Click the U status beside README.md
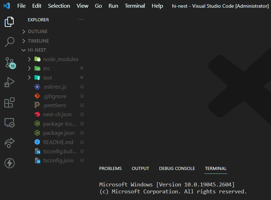Screen dimensions: 271x200 click(x=82, y=142)
